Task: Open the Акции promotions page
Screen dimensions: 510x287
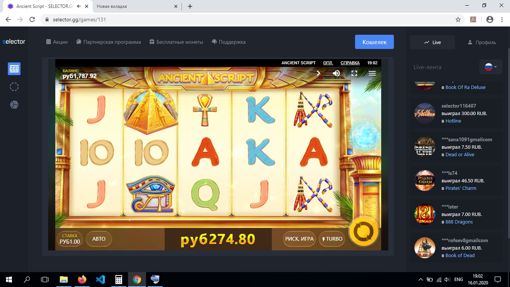Action: pyautogui.click(x=57, y=42)
